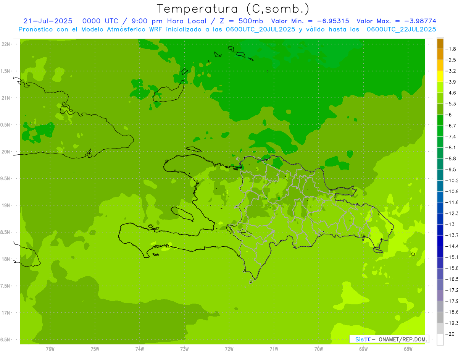Image resolution: width=458 pixels, height=354 pixels.
Task: Click the '18N' latitude label
Action: pos(6,259)
